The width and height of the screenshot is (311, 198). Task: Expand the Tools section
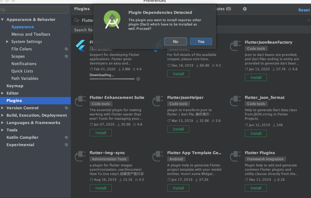2,130
